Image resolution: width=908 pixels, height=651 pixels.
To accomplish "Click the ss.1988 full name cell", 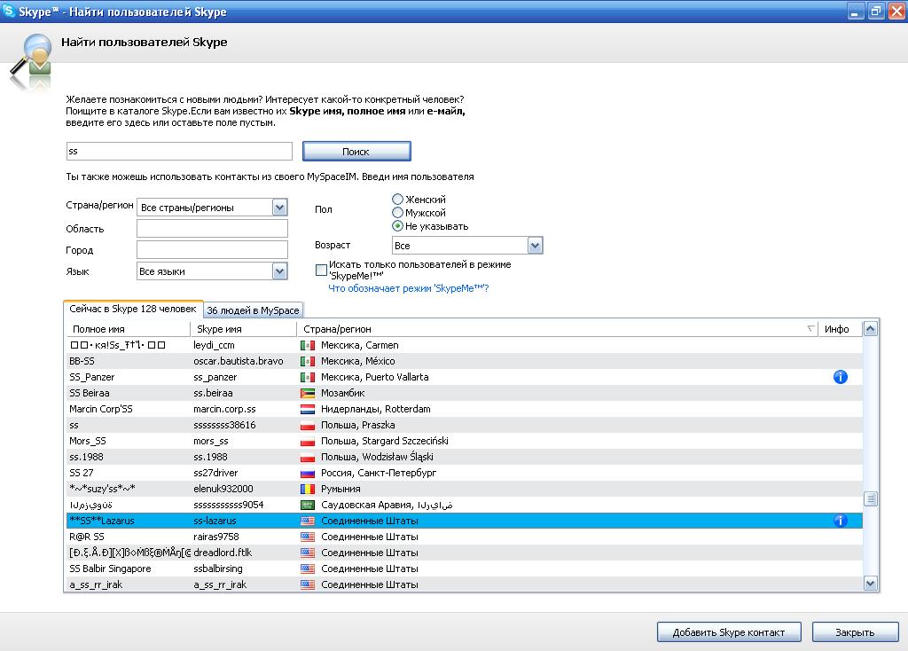I will (x=86, y=457).
